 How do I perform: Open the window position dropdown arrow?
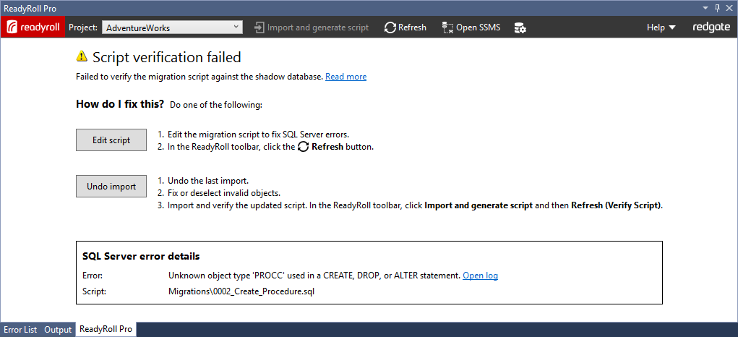click(705, 7)
